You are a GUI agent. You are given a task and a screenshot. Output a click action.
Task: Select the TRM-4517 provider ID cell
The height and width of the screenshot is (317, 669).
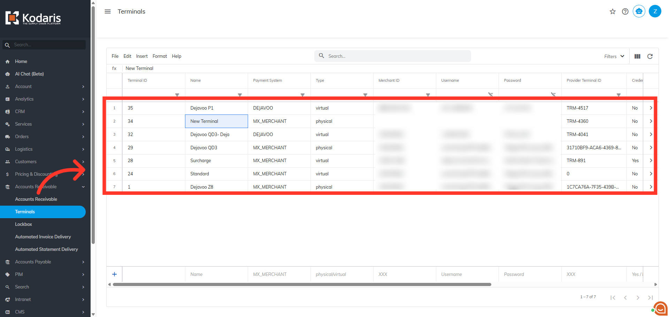(x=594, y=108)
